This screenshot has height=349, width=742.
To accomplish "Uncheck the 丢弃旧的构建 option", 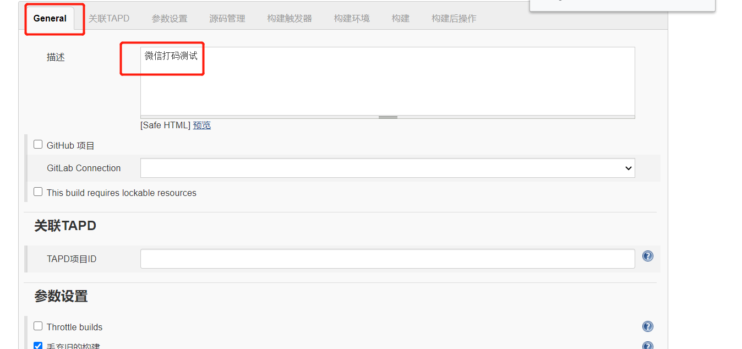I will click(37, 346).
